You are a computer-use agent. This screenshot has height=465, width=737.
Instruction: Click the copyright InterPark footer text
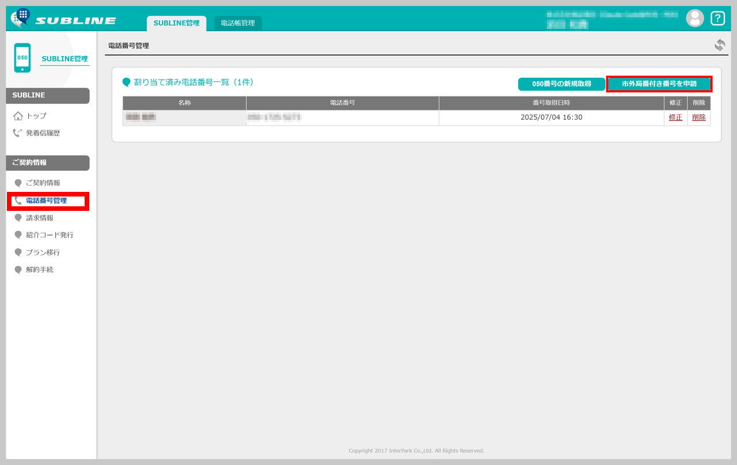click(416, 451)
